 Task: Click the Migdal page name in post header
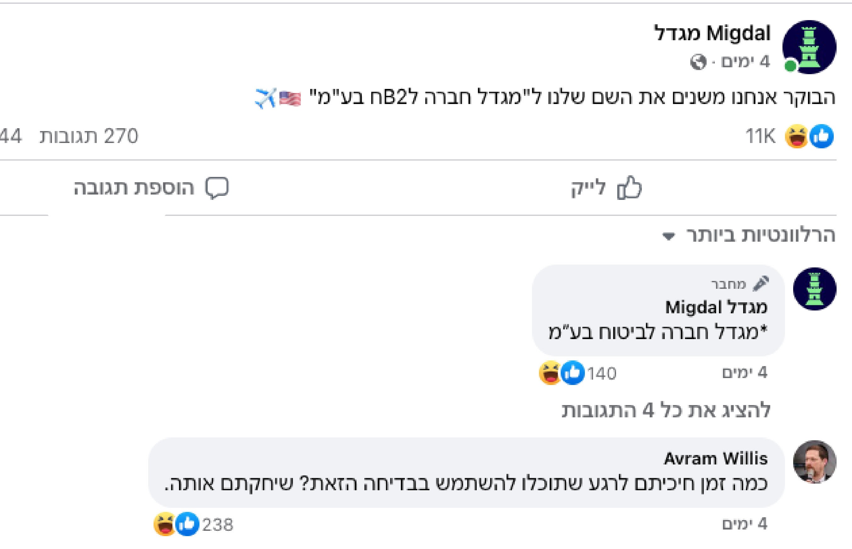click(x=712, y=34)
